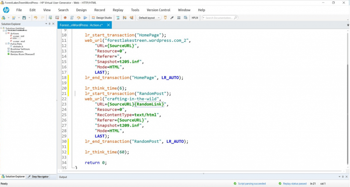Image resolution: width=350 pixels, height=187 pixels.
Task: Redo the last undone edit
Action: coord(42,18)
